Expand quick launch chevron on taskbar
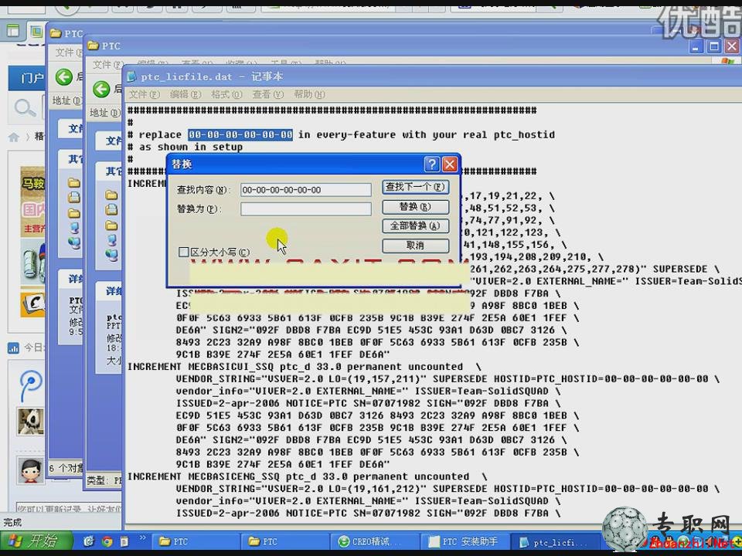 142,538
